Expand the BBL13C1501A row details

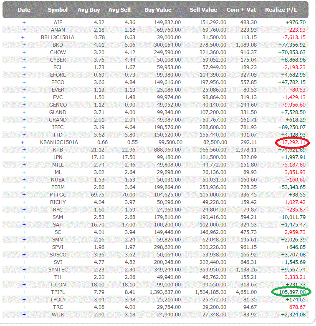point(23,37)
